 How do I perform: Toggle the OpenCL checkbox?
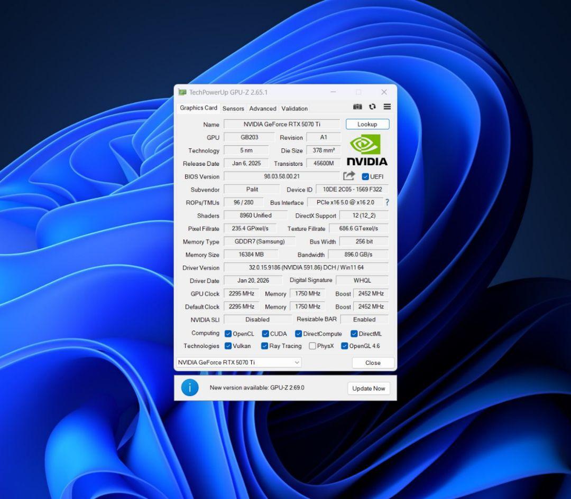(228, 334)
